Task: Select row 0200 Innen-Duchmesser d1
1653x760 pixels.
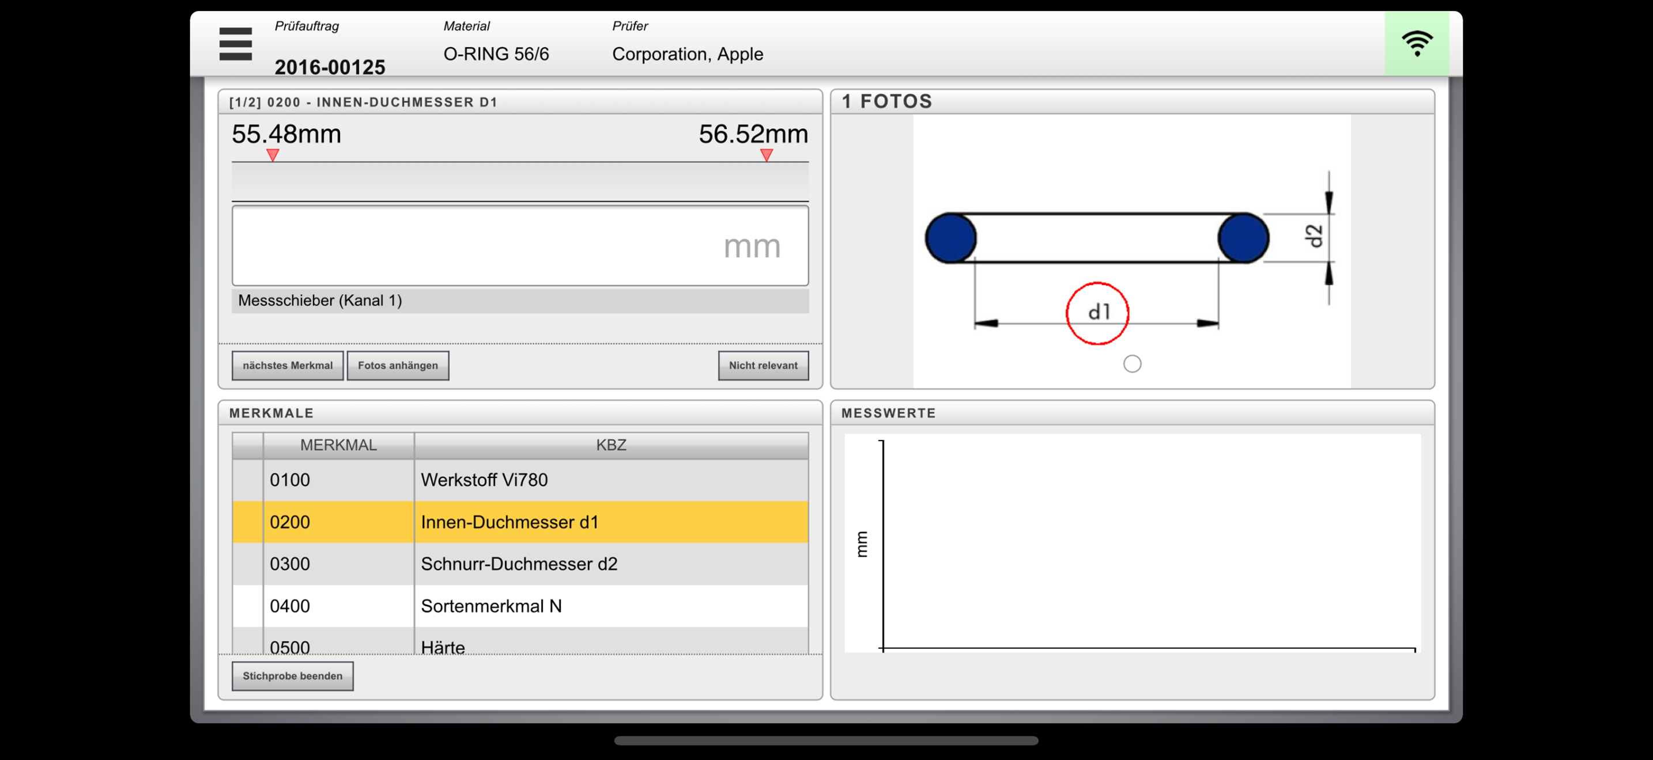Action: coord(520,522)
